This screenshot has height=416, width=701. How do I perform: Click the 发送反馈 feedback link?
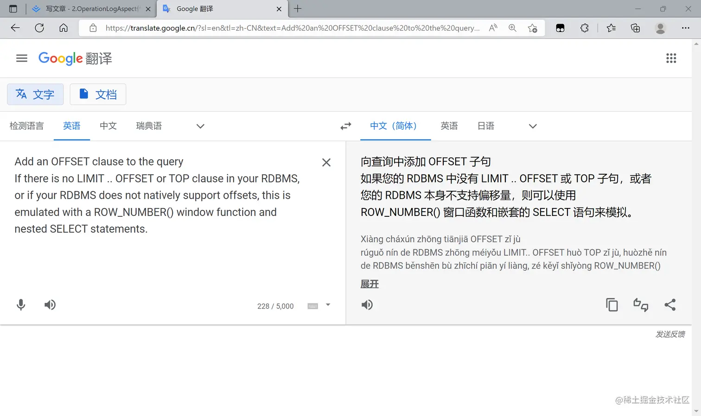[x=670, y=334]
